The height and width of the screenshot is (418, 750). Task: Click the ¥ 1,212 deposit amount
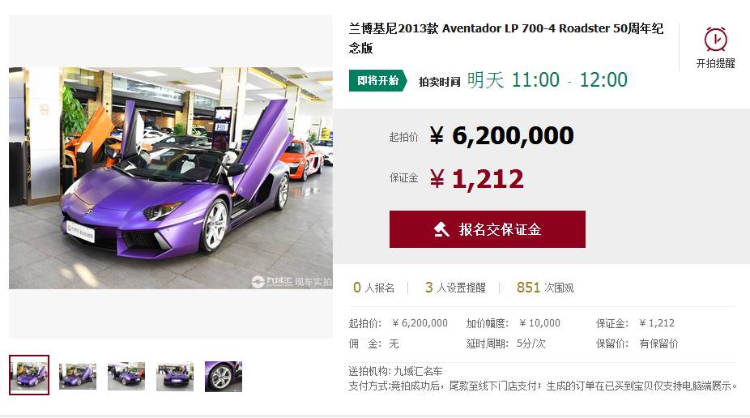click(476, 179)
